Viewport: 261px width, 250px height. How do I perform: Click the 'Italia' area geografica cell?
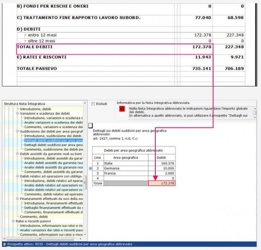[x=126, y=163]
